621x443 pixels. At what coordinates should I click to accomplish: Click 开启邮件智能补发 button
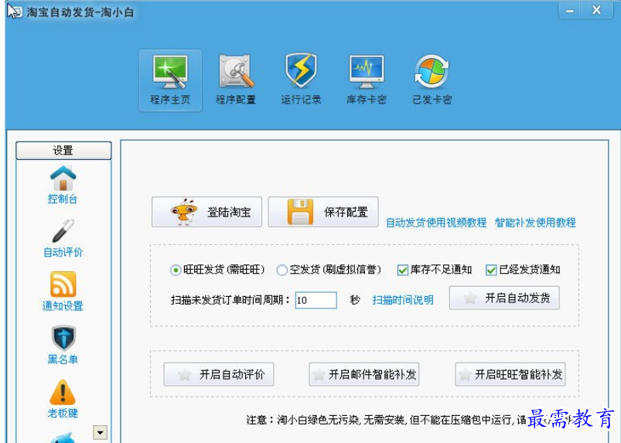click(x=364, y=374)
